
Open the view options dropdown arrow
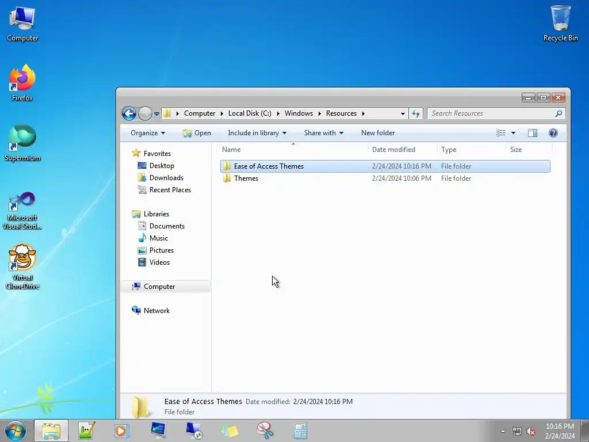(513, 133)
